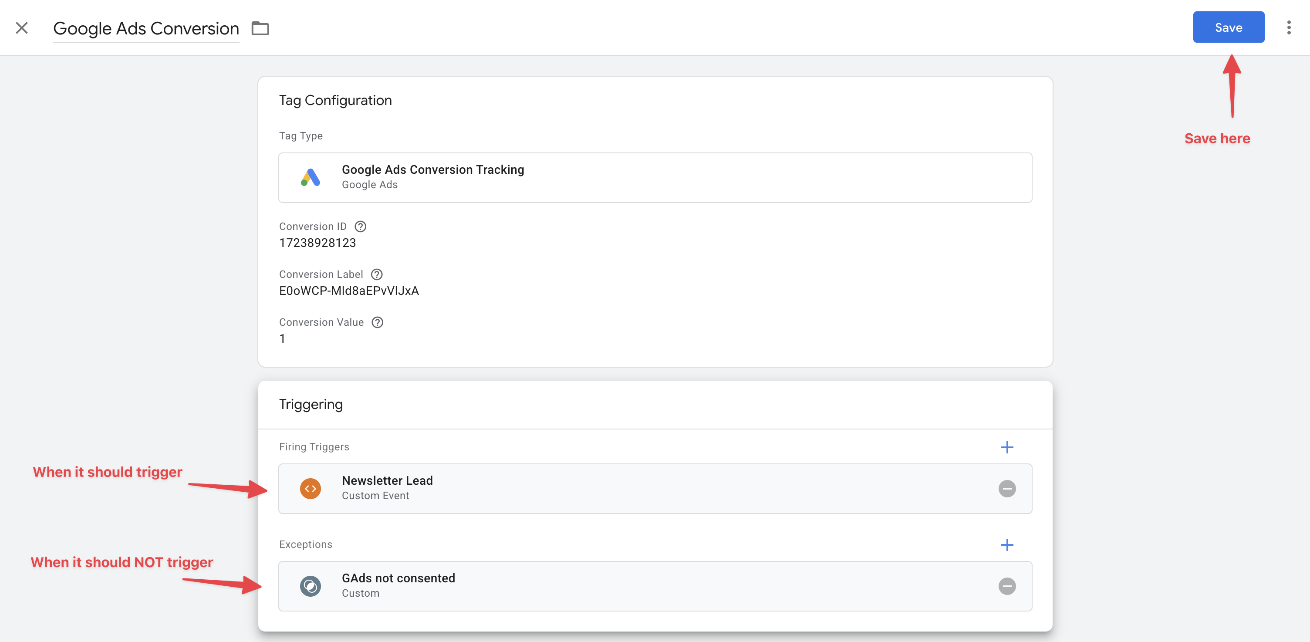Click the Triggering section heading
Screen dimensions: 1310x642
click(311, 405)
